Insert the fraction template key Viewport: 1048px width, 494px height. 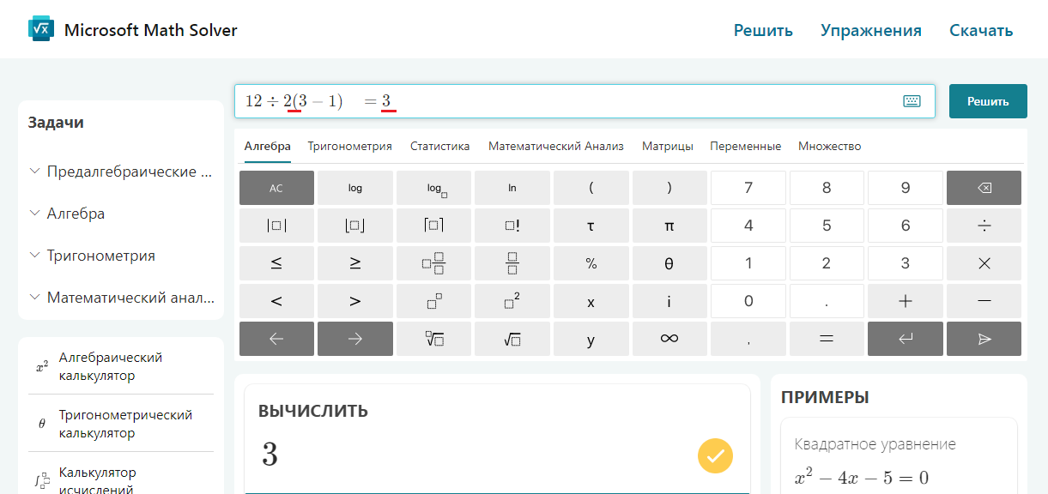point(512,263)
